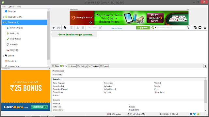Image resolution: width=209 pixels, height=117 pixels.
Task: Collapse the Torrents tree node
Action: (4, 23)
